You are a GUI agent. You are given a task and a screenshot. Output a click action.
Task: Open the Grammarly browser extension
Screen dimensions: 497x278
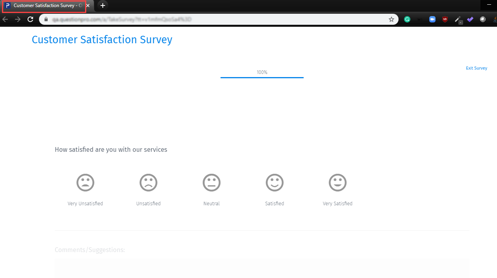coord(407,19)
